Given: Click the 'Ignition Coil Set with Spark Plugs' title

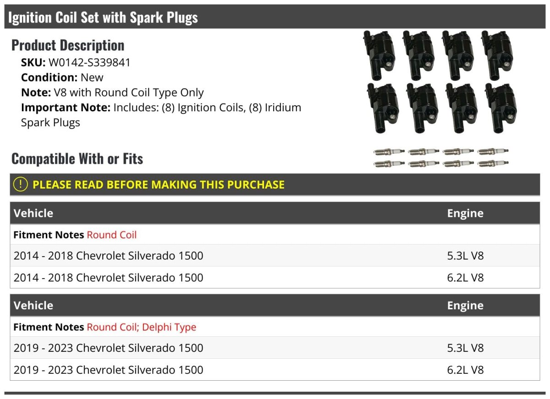Looking at the screenshot, I should tap(103, 17).
